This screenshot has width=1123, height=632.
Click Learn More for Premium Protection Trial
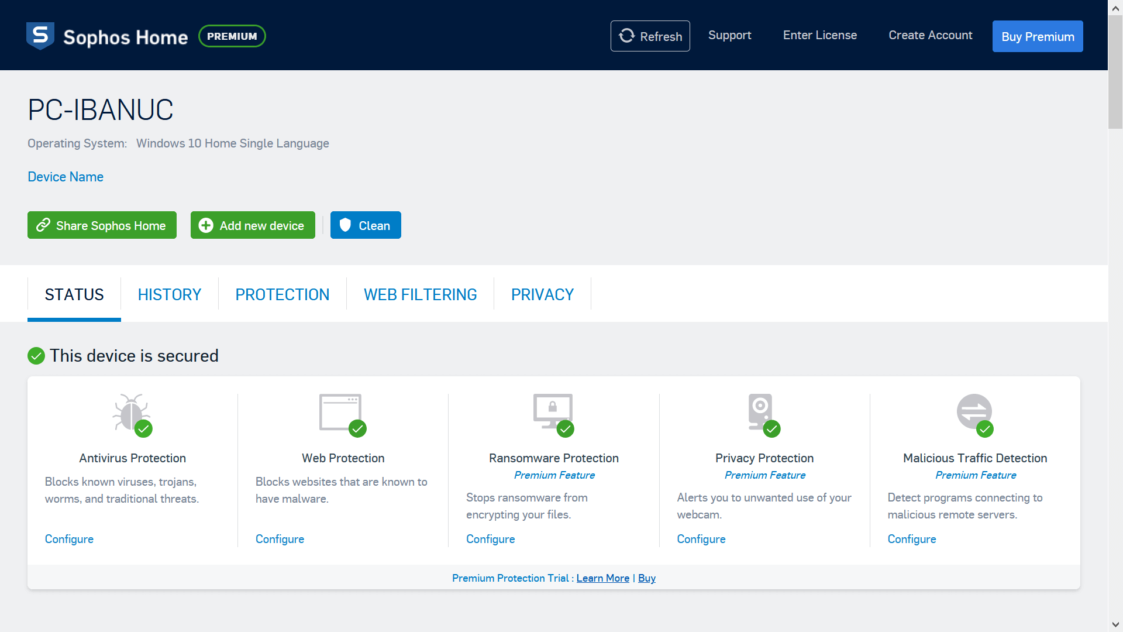coord(603,578)
